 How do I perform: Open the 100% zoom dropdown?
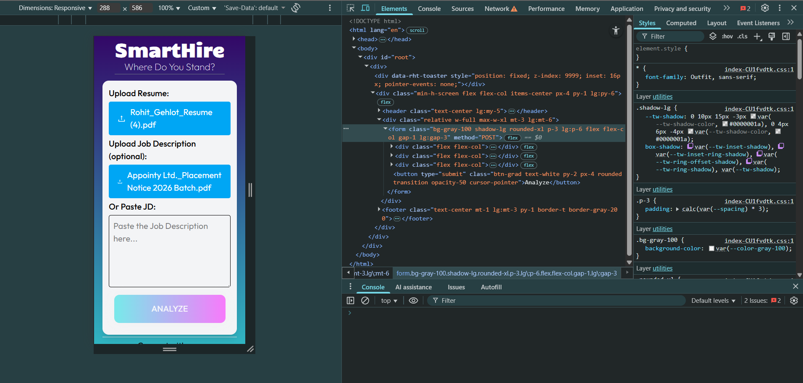(x=169, y=8)
